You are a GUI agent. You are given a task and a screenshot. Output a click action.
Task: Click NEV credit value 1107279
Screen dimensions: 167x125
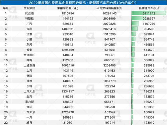(149, 24)
